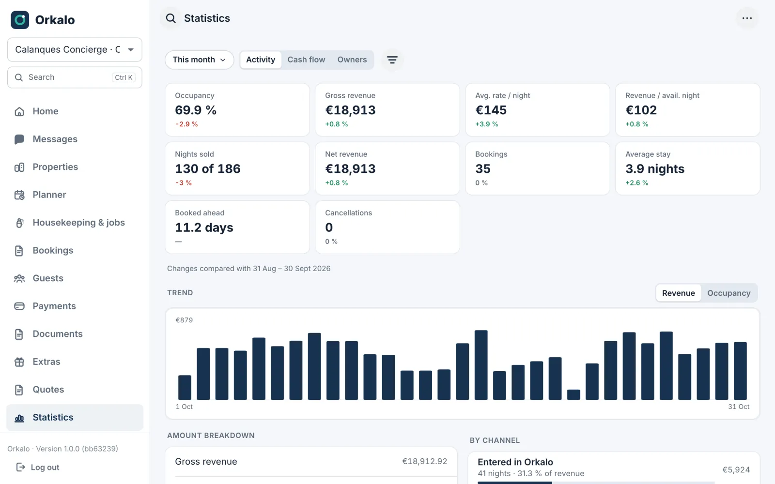The image size is (775, 484).
Task: Click the Average stay 3.9 nights card
Action: (x=688, y=168)
